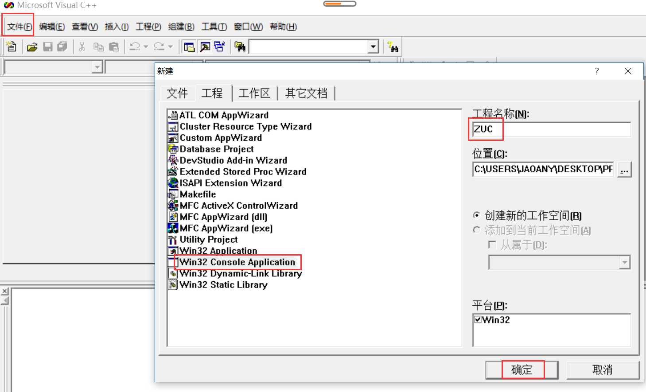
Task: Open the 帮助(H) menu
Action: click(x=283, y=27)
